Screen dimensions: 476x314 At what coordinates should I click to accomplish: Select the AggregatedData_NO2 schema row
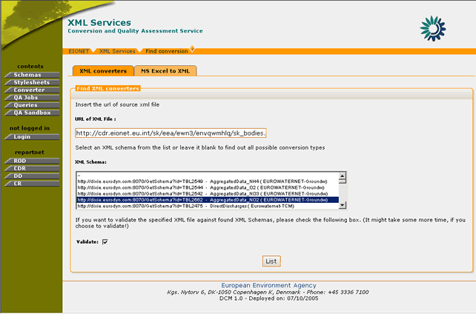(x=208, y=200)
